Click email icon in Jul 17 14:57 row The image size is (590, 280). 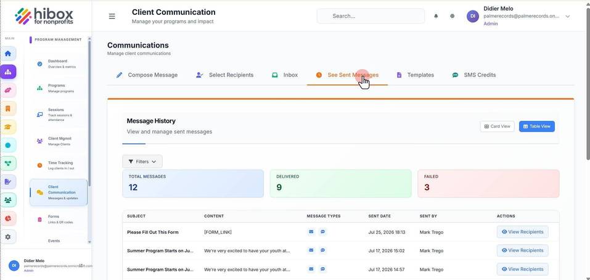click(x=311, y=269)
